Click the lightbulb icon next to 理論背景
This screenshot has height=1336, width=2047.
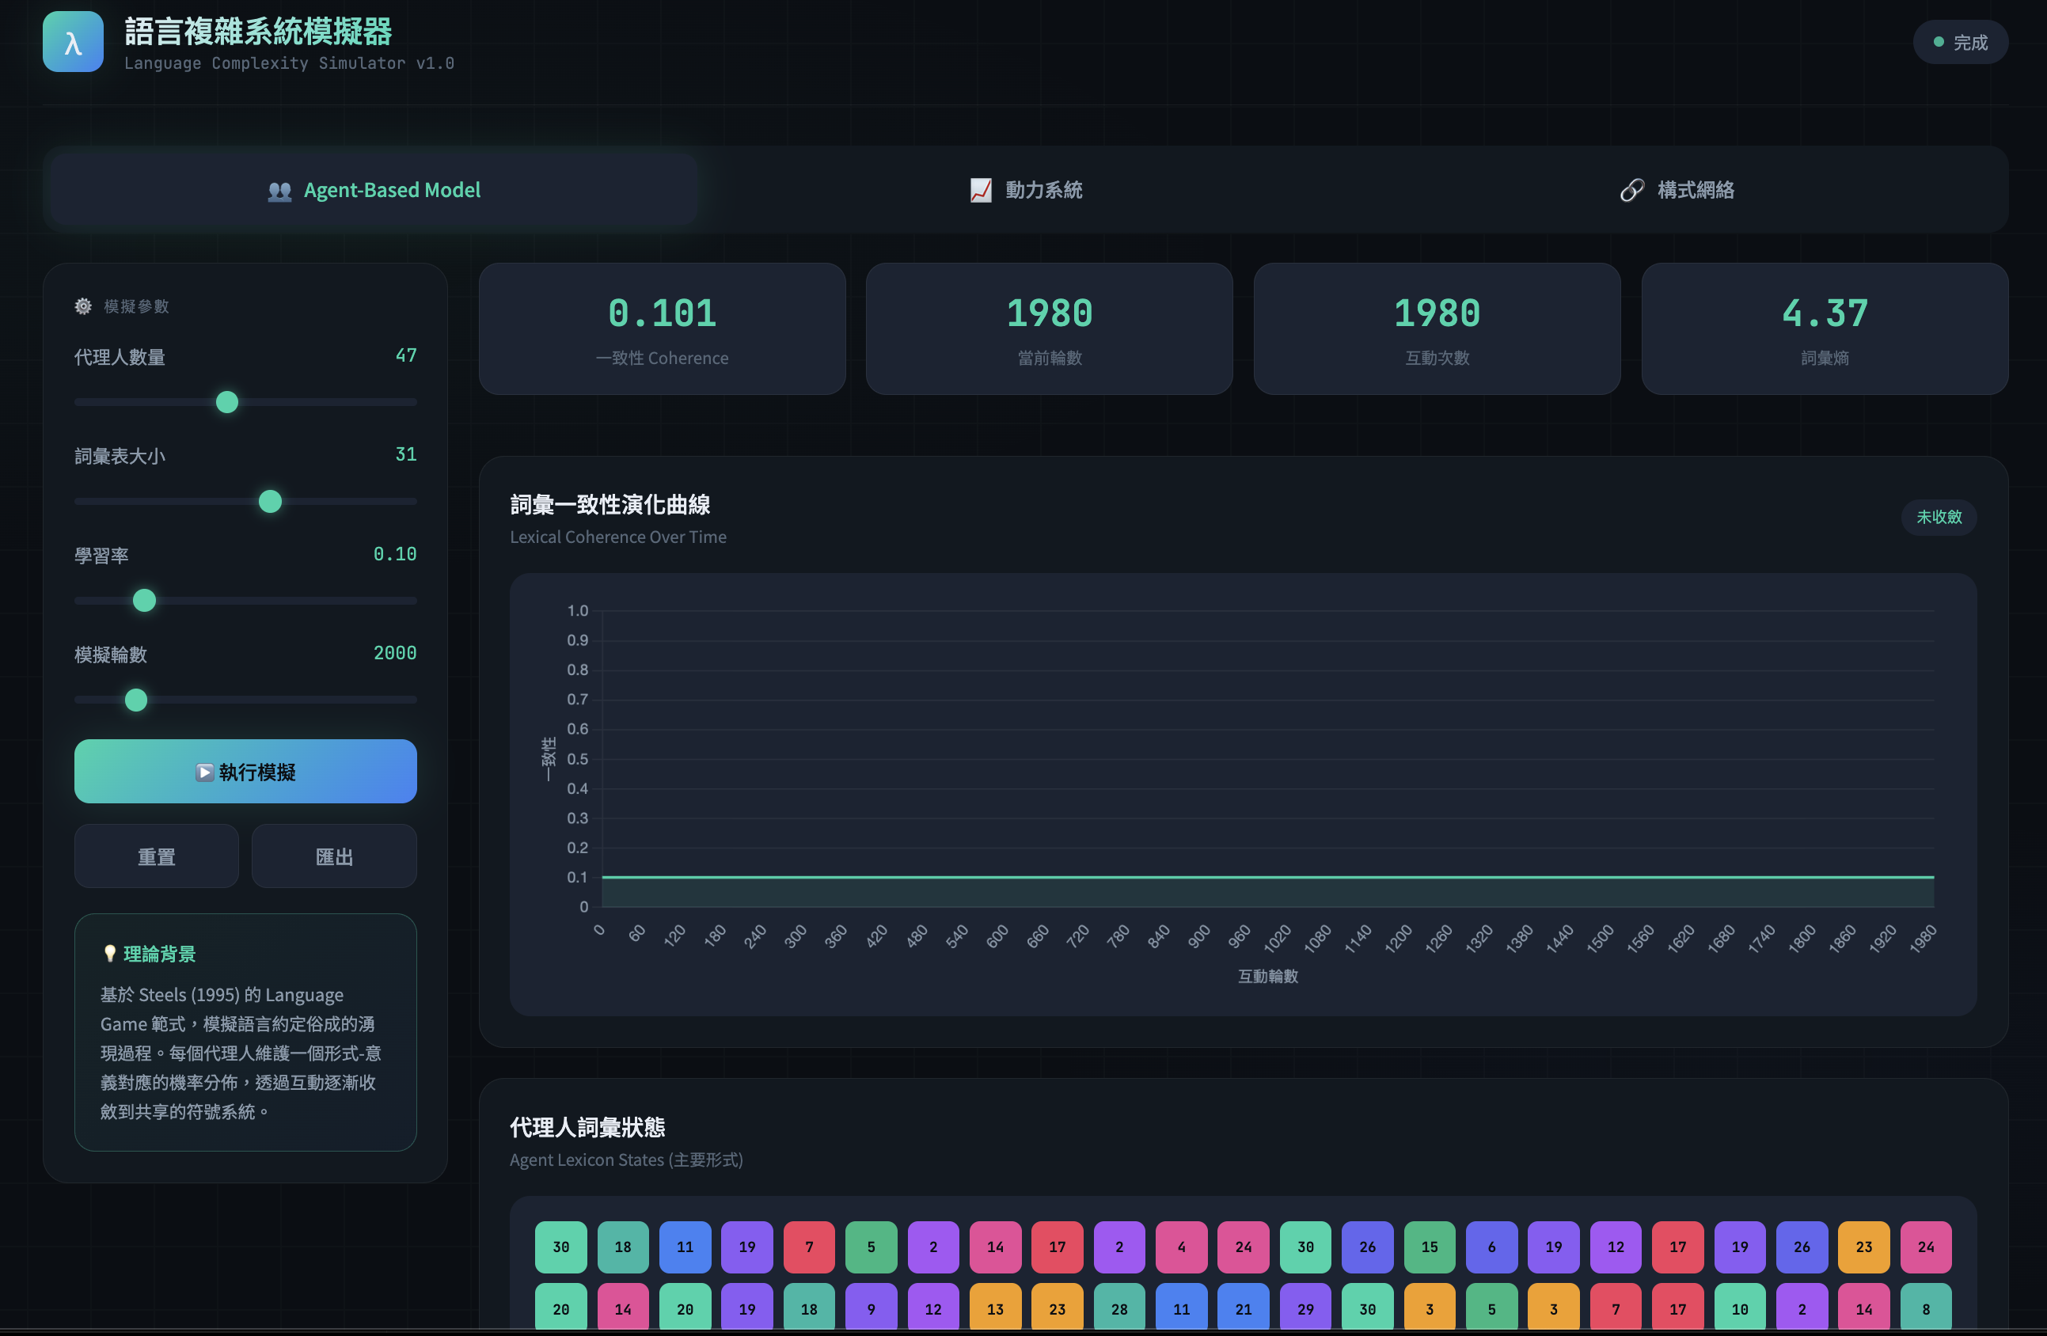pyautogui.click(x=109, y=953)
